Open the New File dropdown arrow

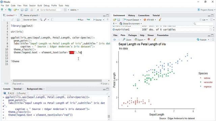[x=5, y=10]
